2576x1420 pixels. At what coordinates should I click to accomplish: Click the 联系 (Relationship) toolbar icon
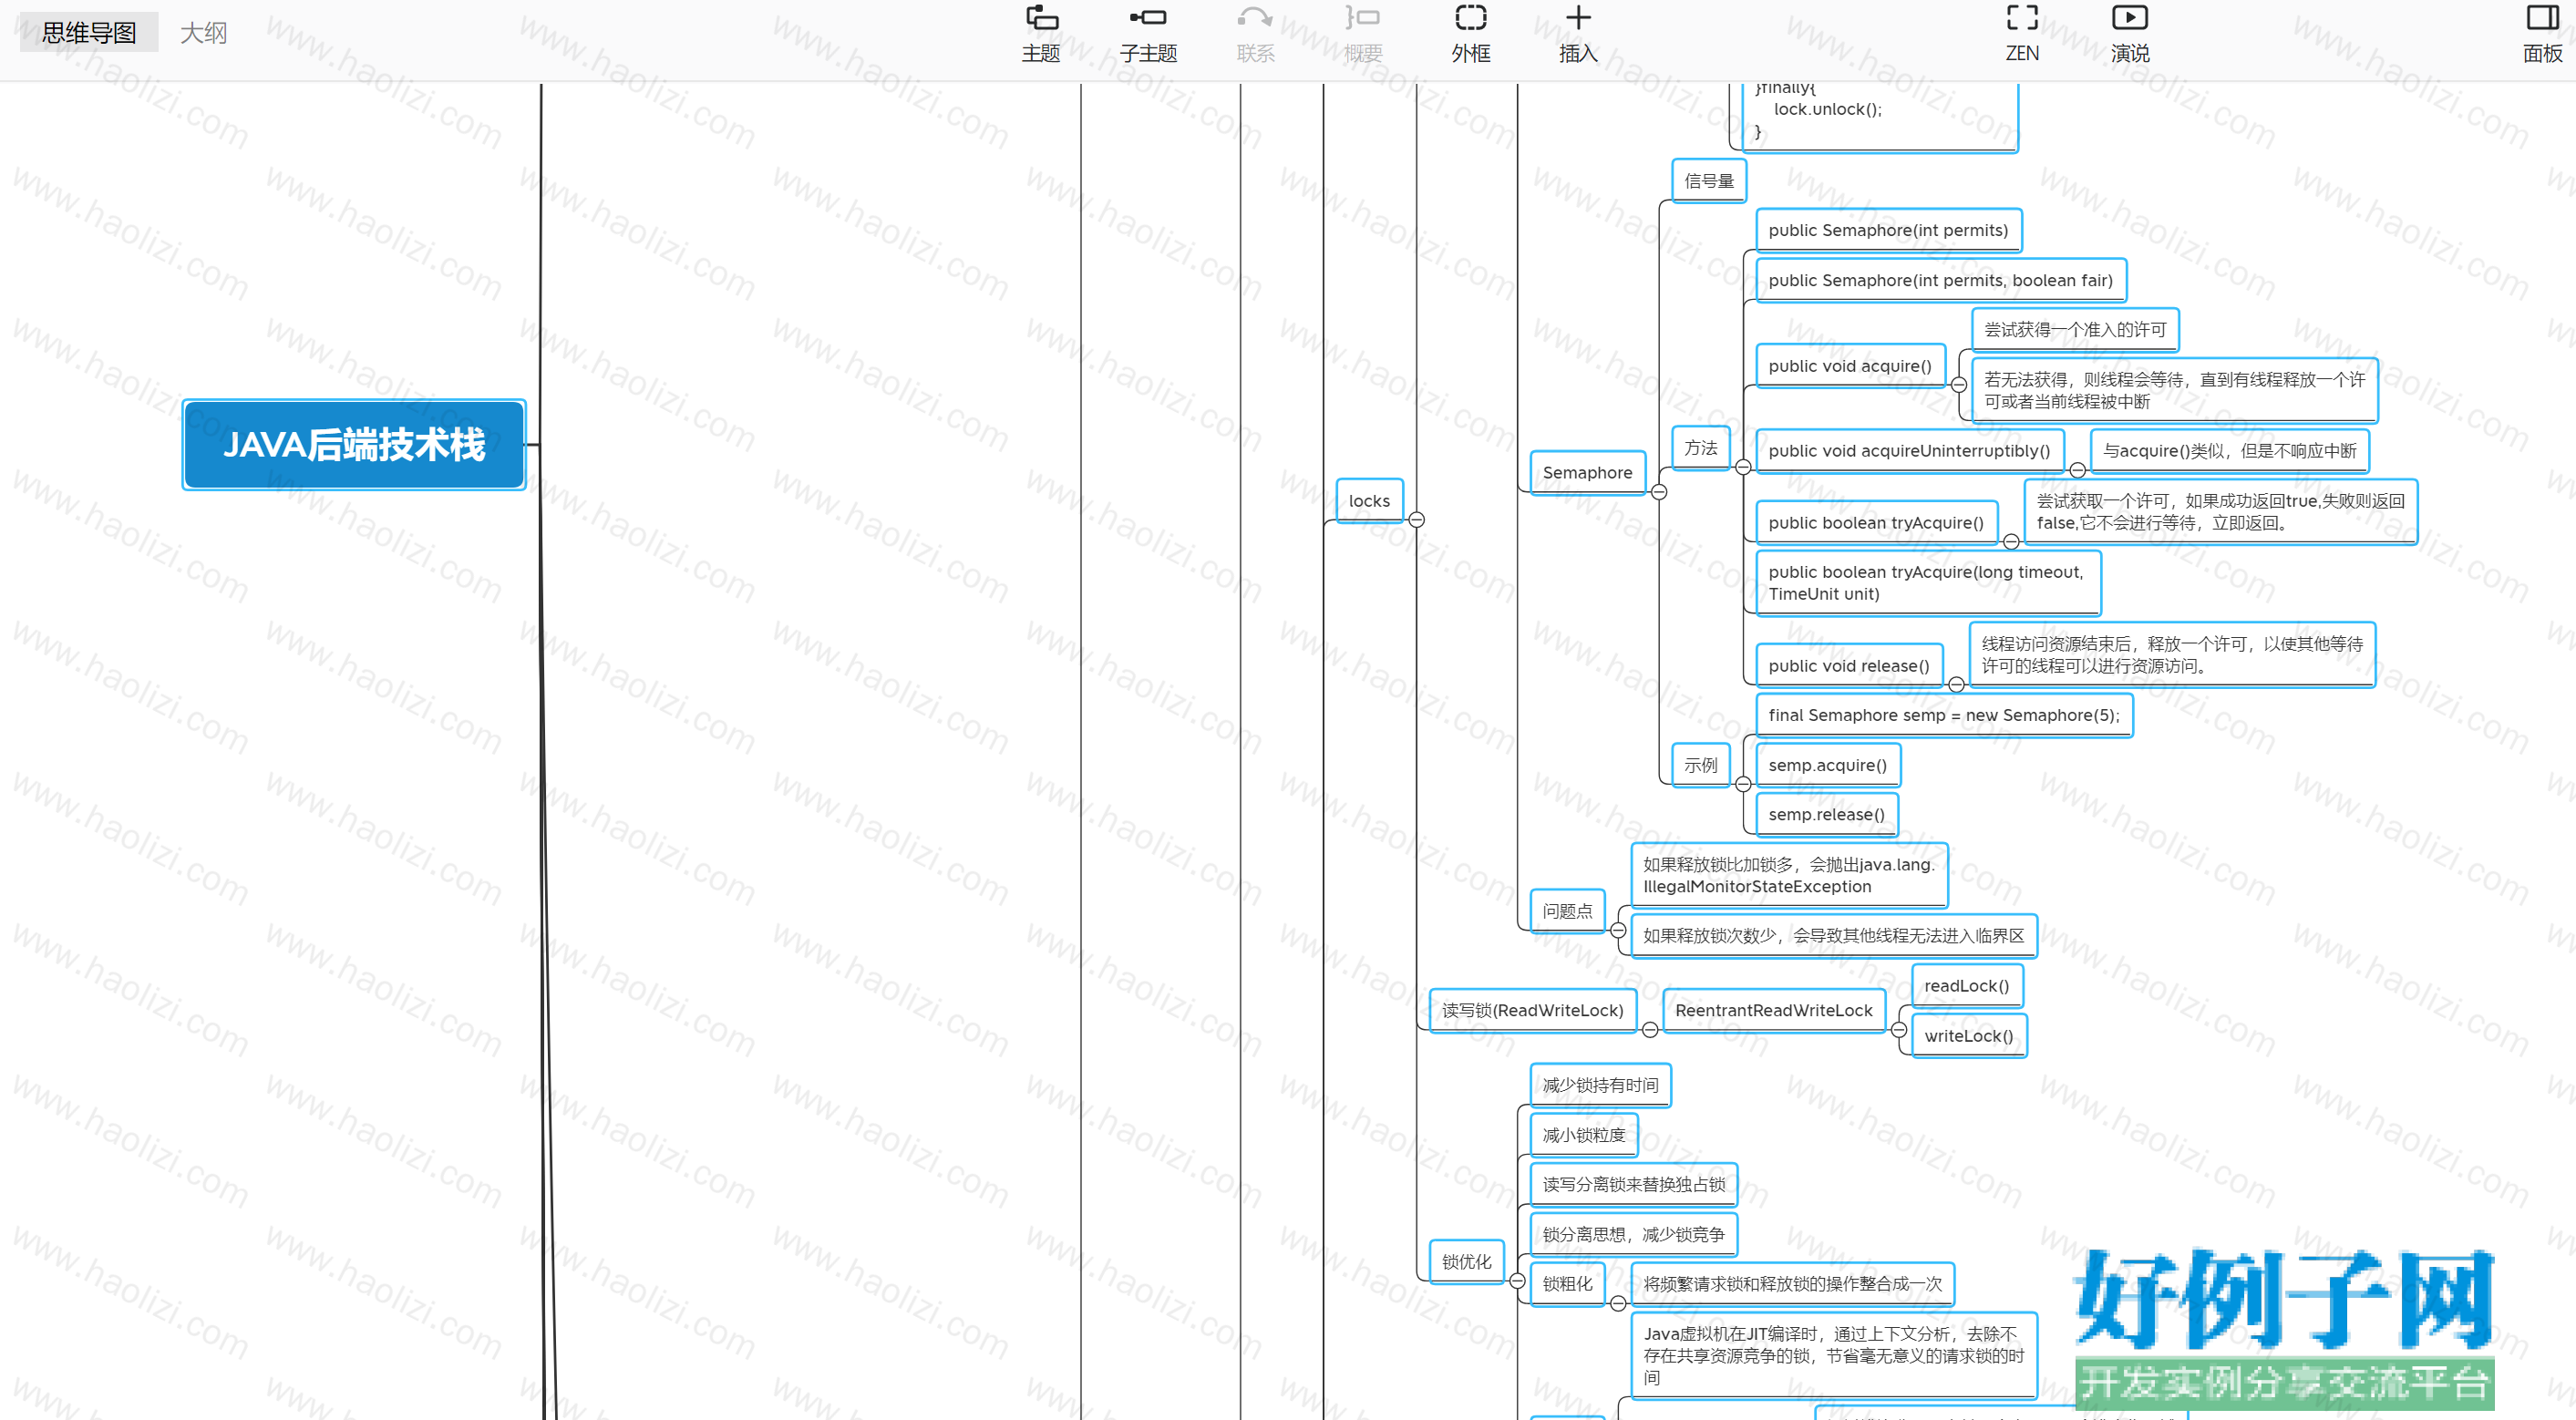(1255, 18)
